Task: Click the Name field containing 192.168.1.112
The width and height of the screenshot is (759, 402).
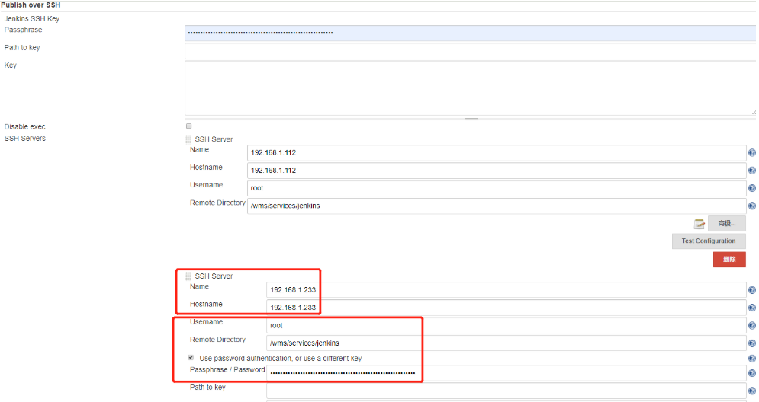Action: point(497,153)
